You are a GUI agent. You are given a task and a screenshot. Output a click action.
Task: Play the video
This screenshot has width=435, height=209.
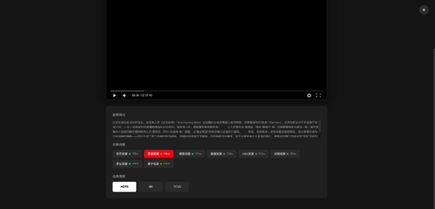(x=114, y=95)
